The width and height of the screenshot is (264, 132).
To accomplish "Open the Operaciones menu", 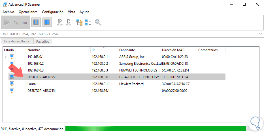I will pyautogui.click(x=28, y=12).
